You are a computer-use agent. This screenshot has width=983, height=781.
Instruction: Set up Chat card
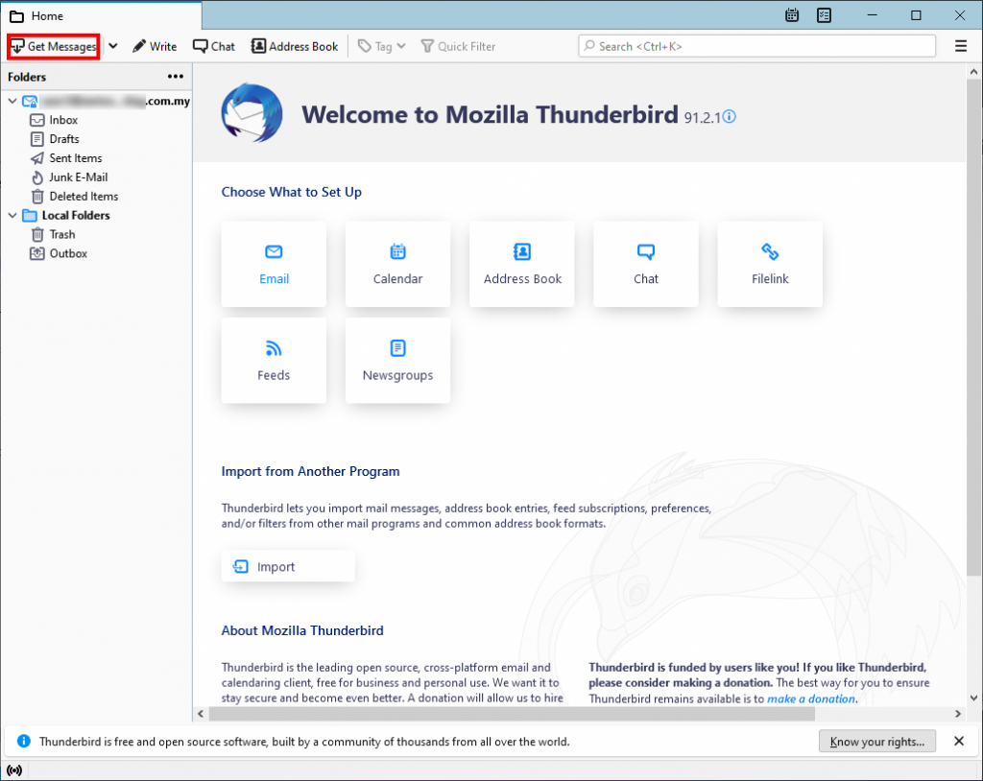coord(646,264)
